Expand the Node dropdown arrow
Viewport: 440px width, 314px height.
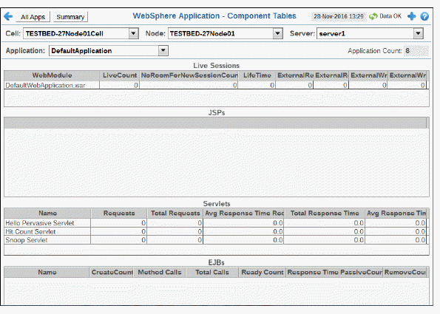[x=277, y=34]
